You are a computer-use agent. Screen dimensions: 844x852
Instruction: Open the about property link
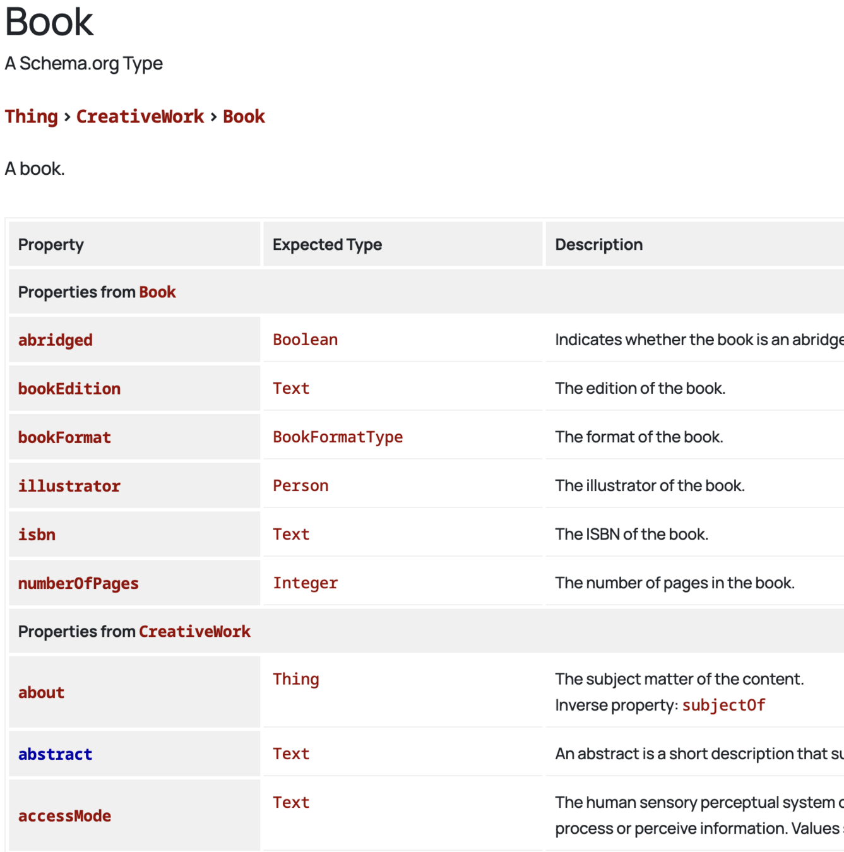[x=42, y=693]
